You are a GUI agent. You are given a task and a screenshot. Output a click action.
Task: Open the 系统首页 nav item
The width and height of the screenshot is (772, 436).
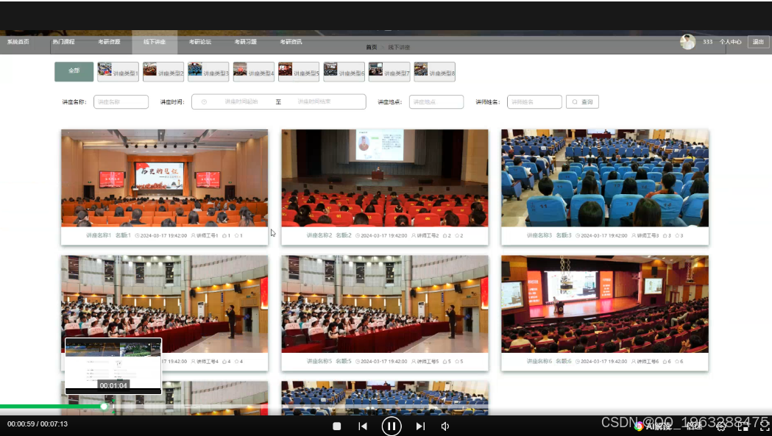click(18, 42)
